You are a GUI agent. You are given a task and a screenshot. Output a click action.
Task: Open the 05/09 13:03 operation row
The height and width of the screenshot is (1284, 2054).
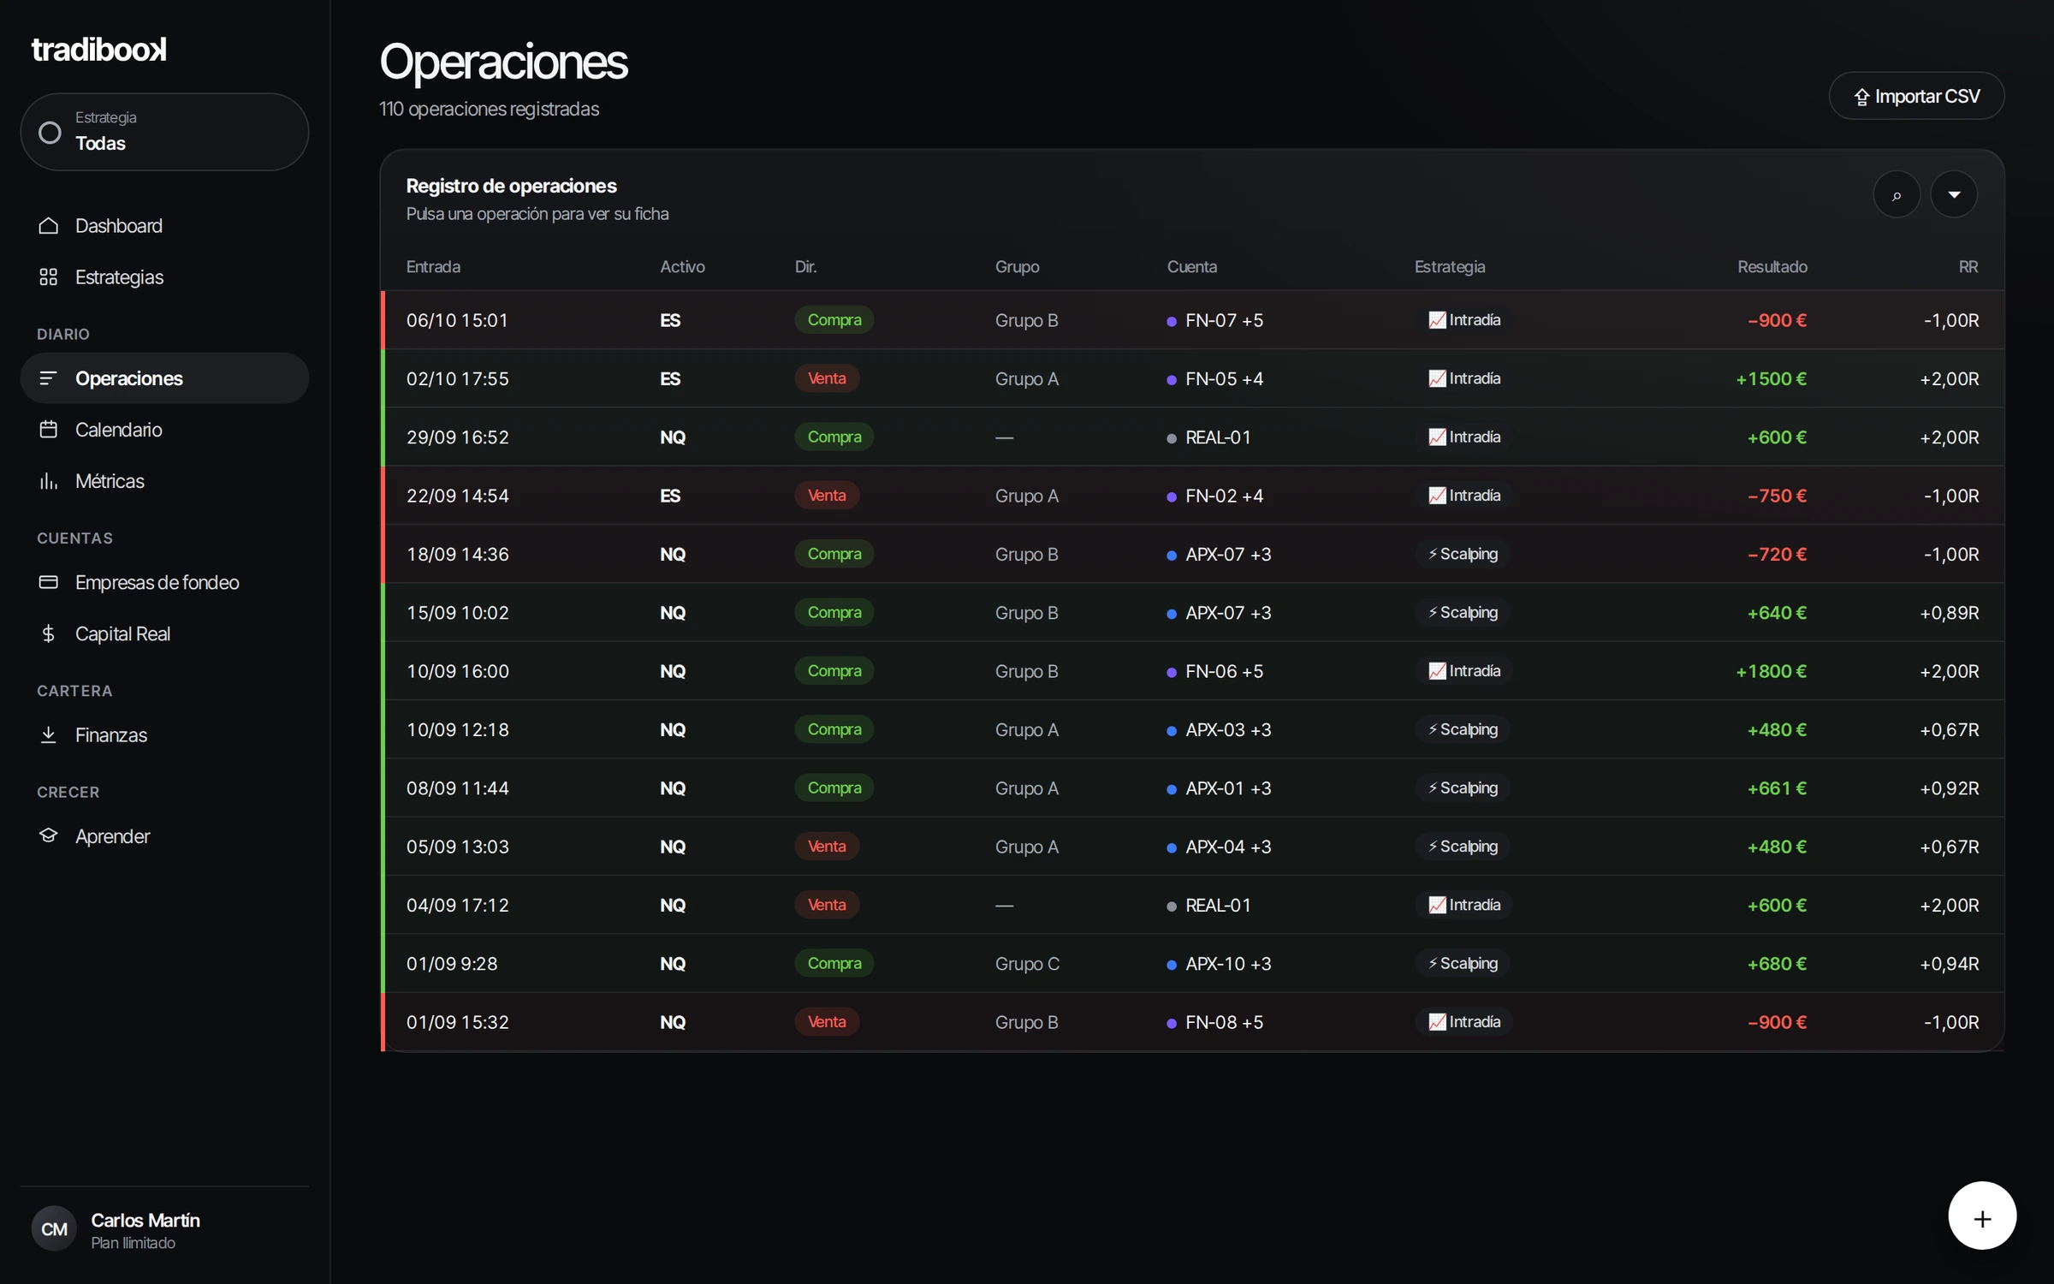(x=1192, y=847)
